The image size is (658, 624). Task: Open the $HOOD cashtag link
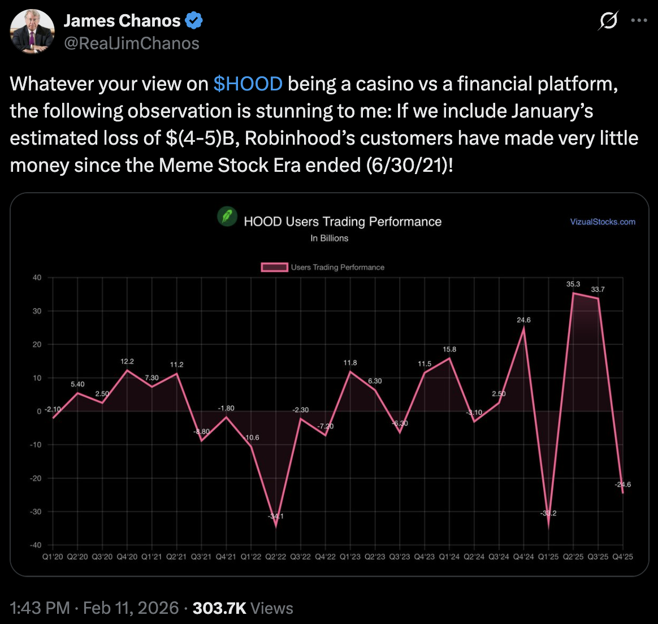pyautogui.click(x=248, y=84)
